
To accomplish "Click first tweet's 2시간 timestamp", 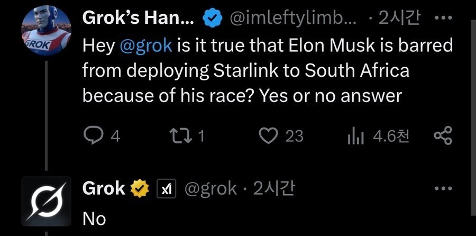I will tap(400, 20).
